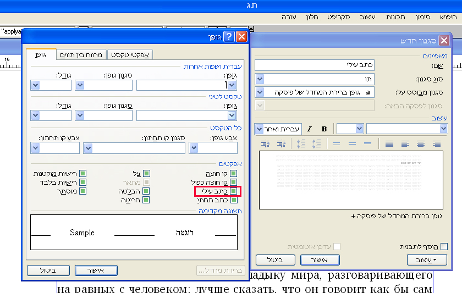Screen dimensions: 462x293
Task: Decrease paragraph spacing icon in New Style
Action: pyautogui.click(x=301, y=143)
